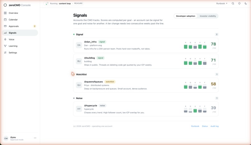251x145 pixels.
Task: Click the BU avatar initials
Action: point(79,61)
